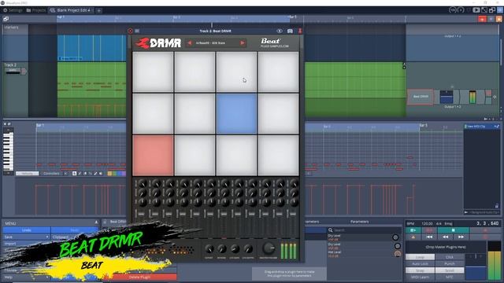Click the Undo button in the menu panel
The image size is (504, 283).
click(x=27, y=230)
